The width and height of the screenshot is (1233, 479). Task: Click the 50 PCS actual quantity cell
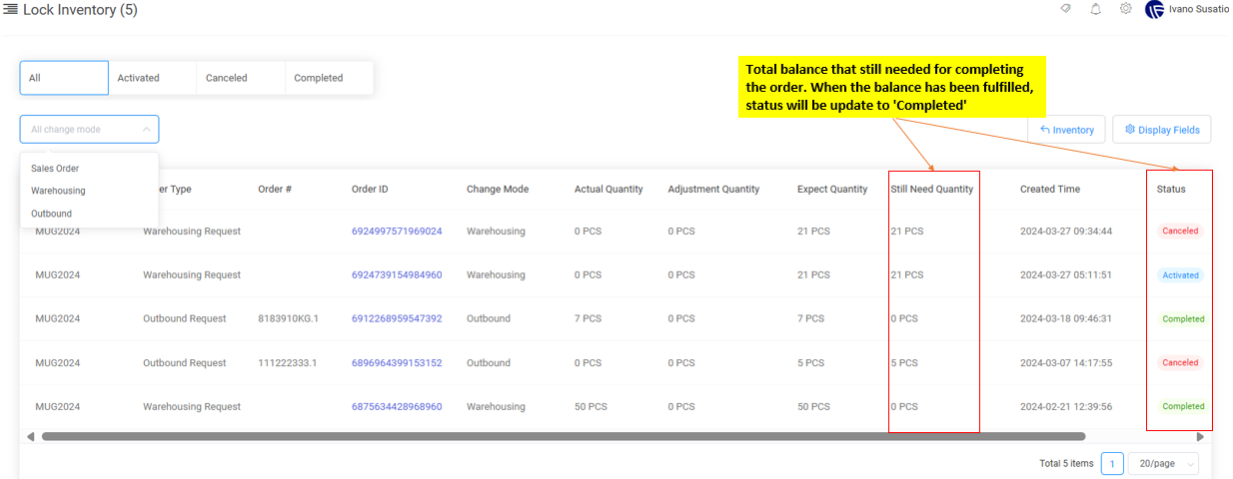591,406
